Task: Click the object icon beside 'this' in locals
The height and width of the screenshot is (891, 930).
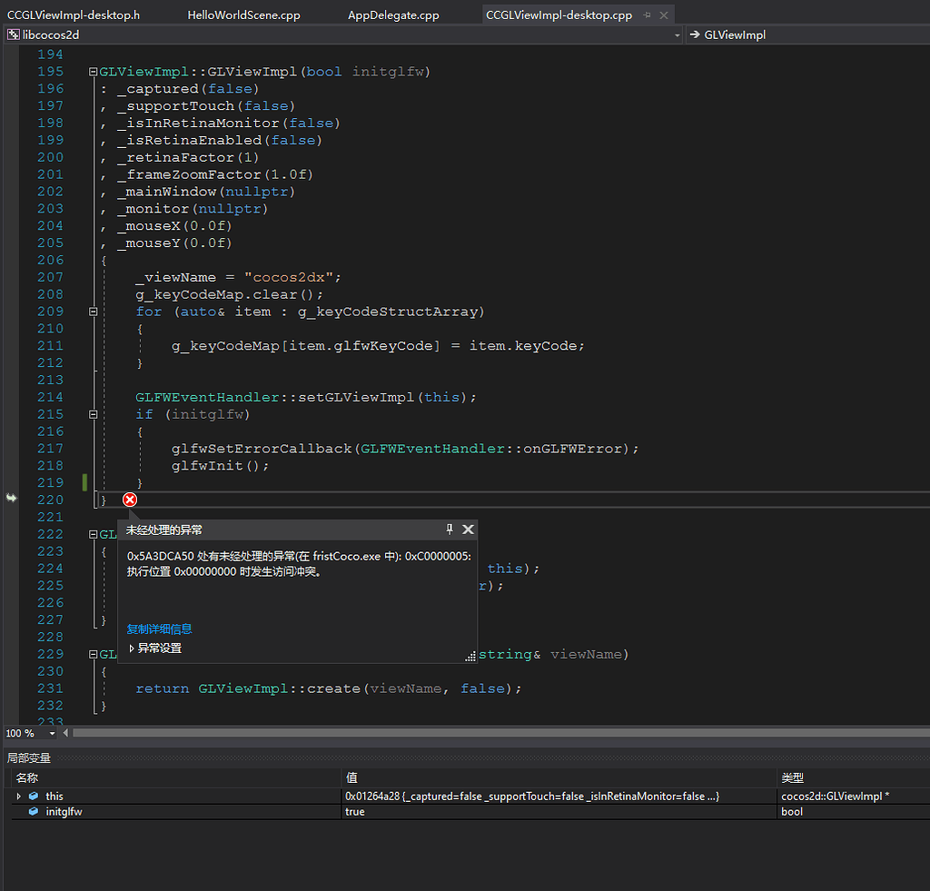Action: click(x=33, y=796)
